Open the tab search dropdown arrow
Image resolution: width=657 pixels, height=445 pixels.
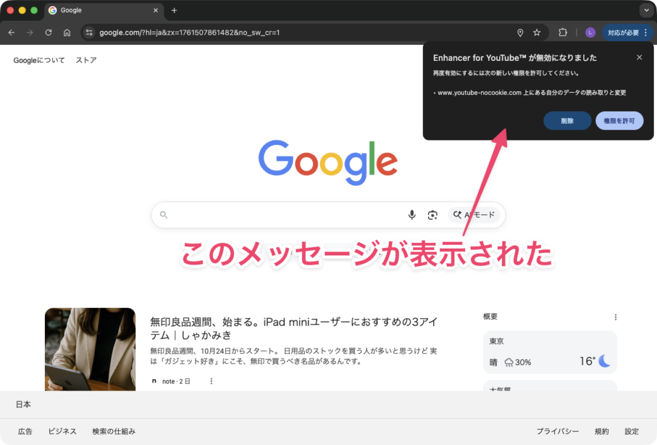pos(645,10)
